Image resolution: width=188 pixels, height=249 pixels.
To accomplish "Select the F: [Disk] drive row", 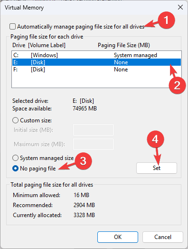I will pyautogui.click(x=96, y=70).
